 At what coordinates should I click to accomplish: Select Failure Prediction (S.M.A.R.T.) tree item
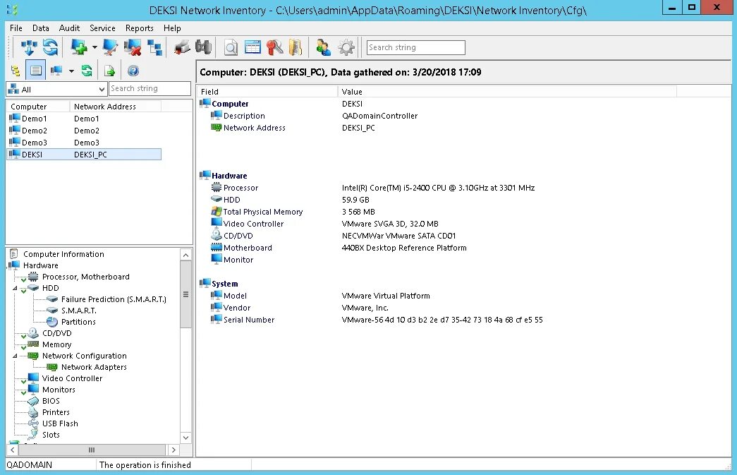point(114,299)
